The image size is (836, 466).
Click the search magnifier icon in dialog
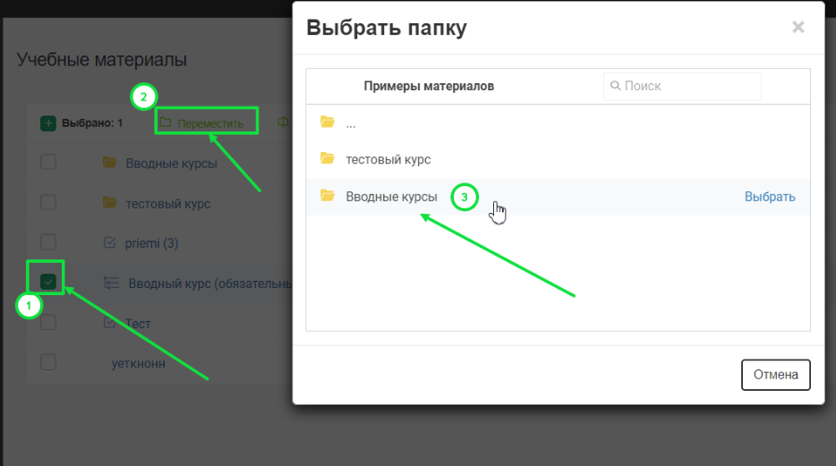click(615, 86)
